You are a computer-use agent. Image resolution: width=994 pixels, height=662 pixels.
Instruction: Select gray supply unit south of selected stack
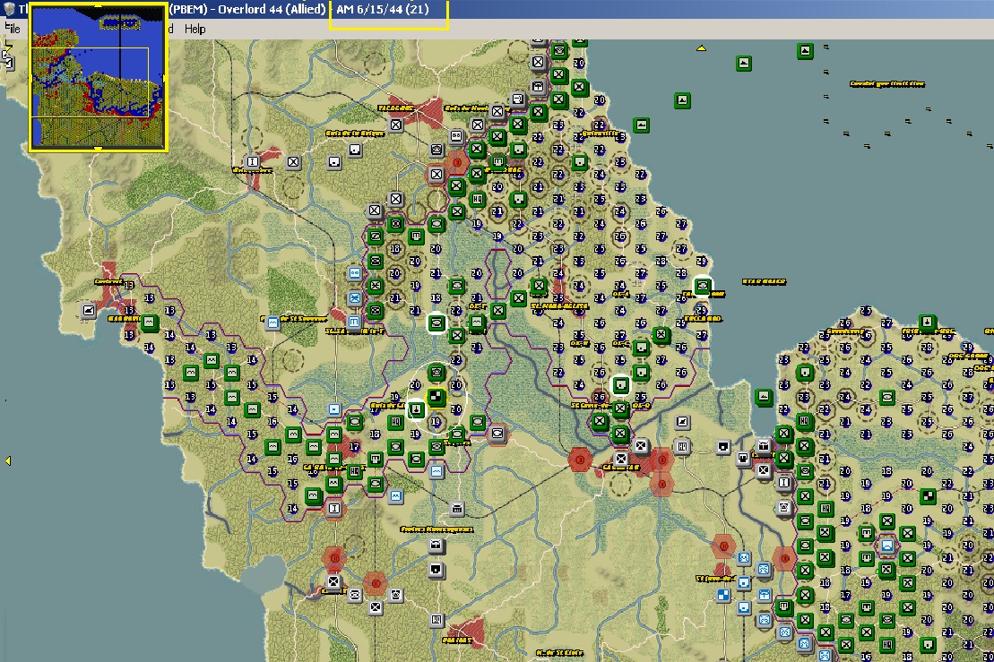tap(458, 509)
